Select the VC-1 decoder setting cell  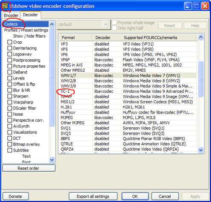tap(104, 91)
